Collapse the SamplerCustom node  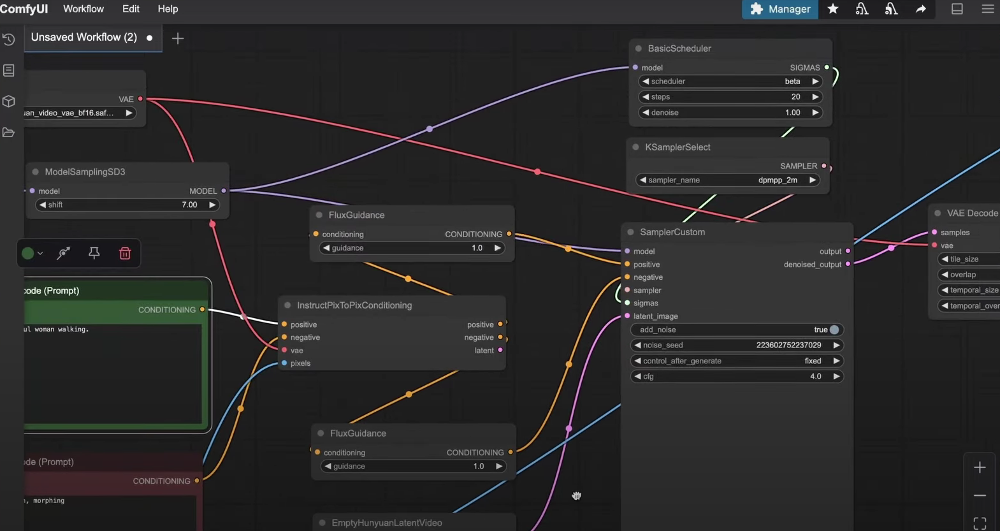click(630, 232)
